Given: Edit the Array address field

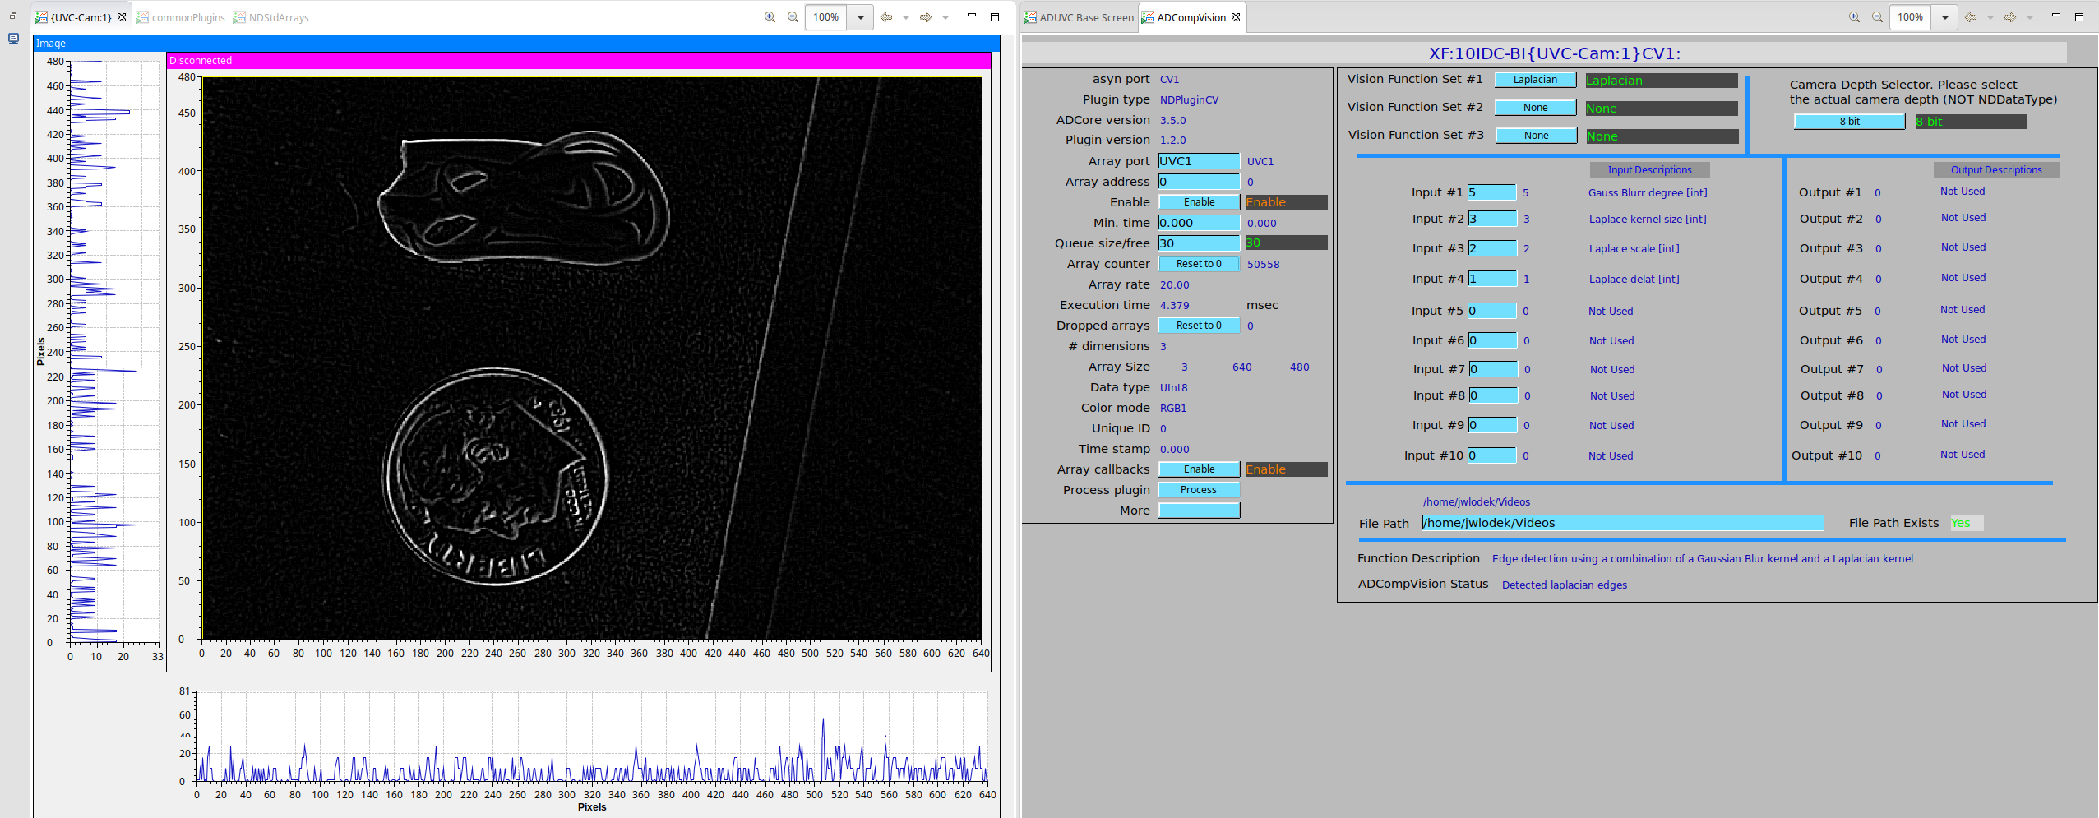Looking at the screenshot, I should (1199, 182).
